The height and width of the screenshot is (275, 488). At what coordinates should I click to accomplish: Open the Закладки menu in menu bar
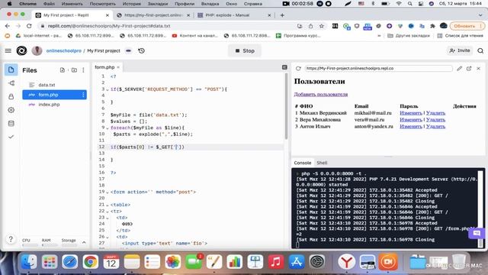pyautogui.click(x=158, y=4)
